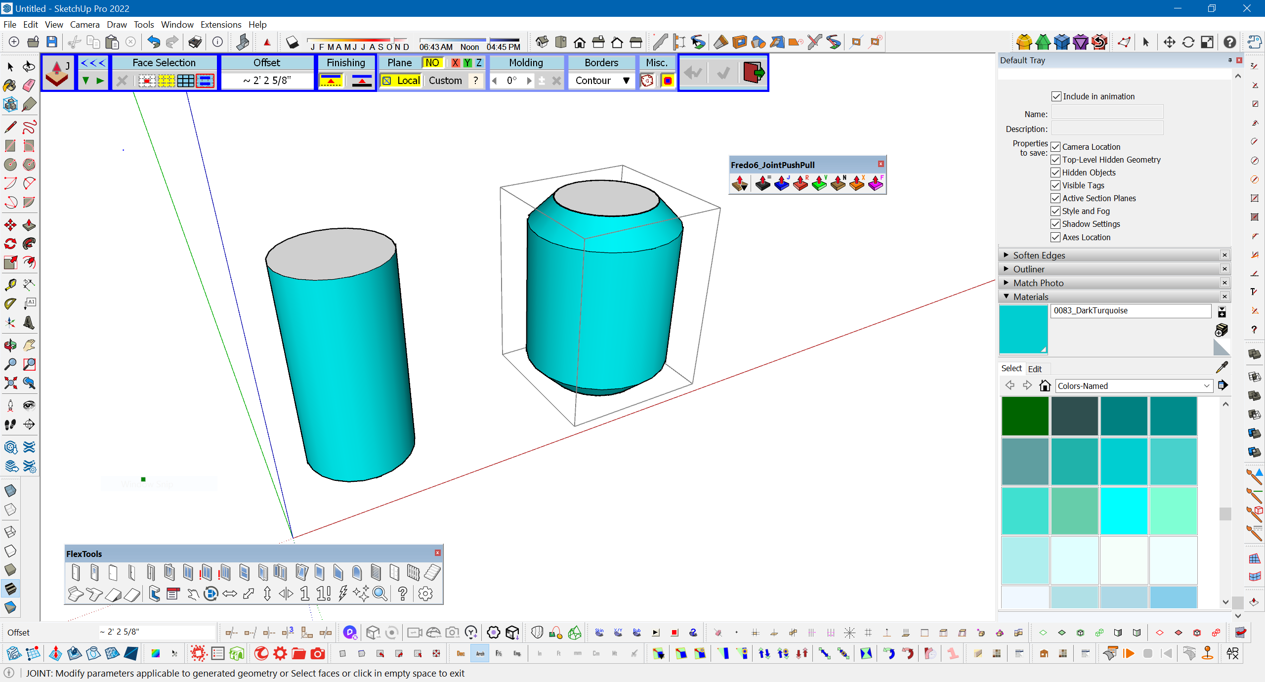Click the Tape Measure tool
This screenshot has height=682, width=1265.
point(10,285)
